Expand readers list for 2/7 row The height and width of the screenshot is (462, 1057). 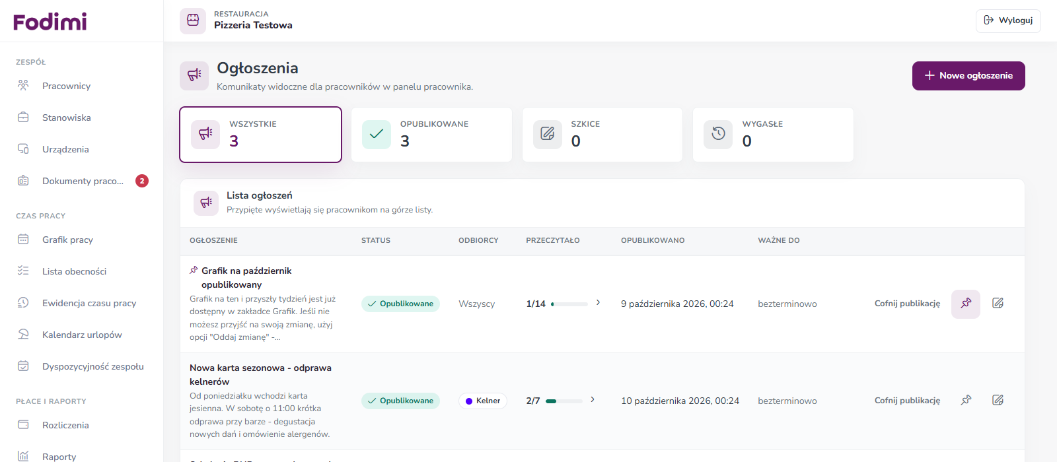pyautogui.click(x=593, y=400)
